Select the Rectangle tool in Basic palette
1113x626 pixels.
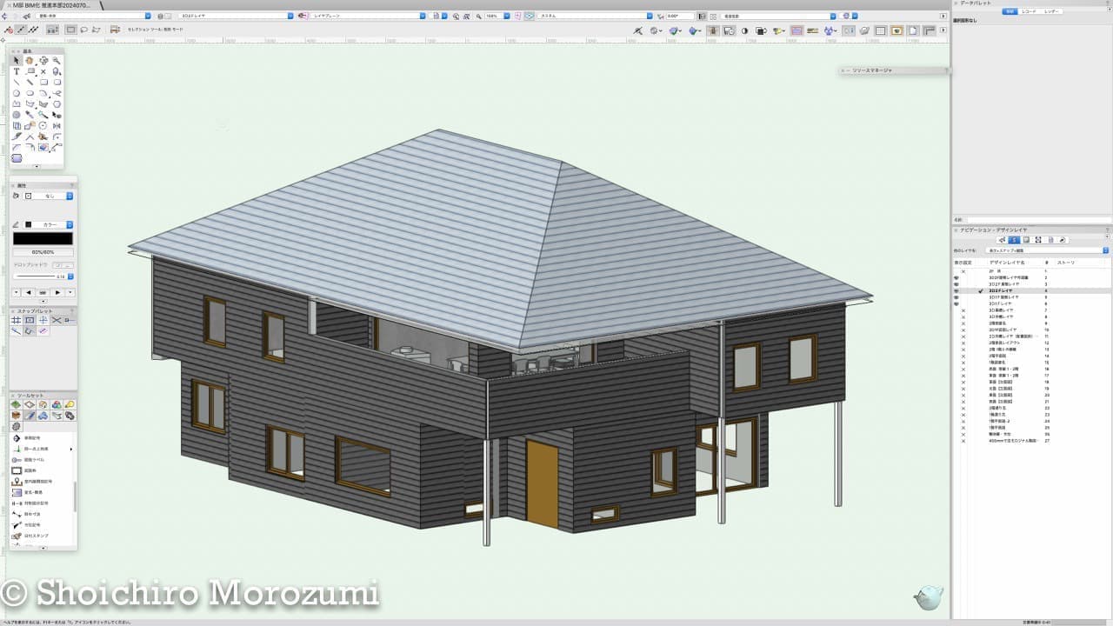pyautogui.click(x=43, y=83)
